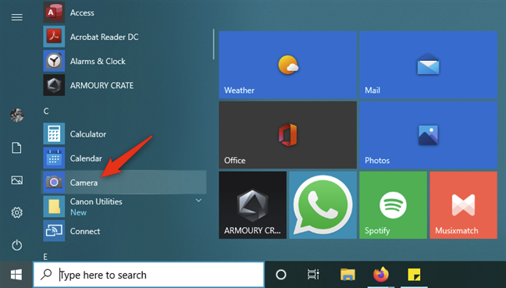Click the Calendar text label
The height and width of the screenshot is (288, 506).
click(x=86, y=158)
